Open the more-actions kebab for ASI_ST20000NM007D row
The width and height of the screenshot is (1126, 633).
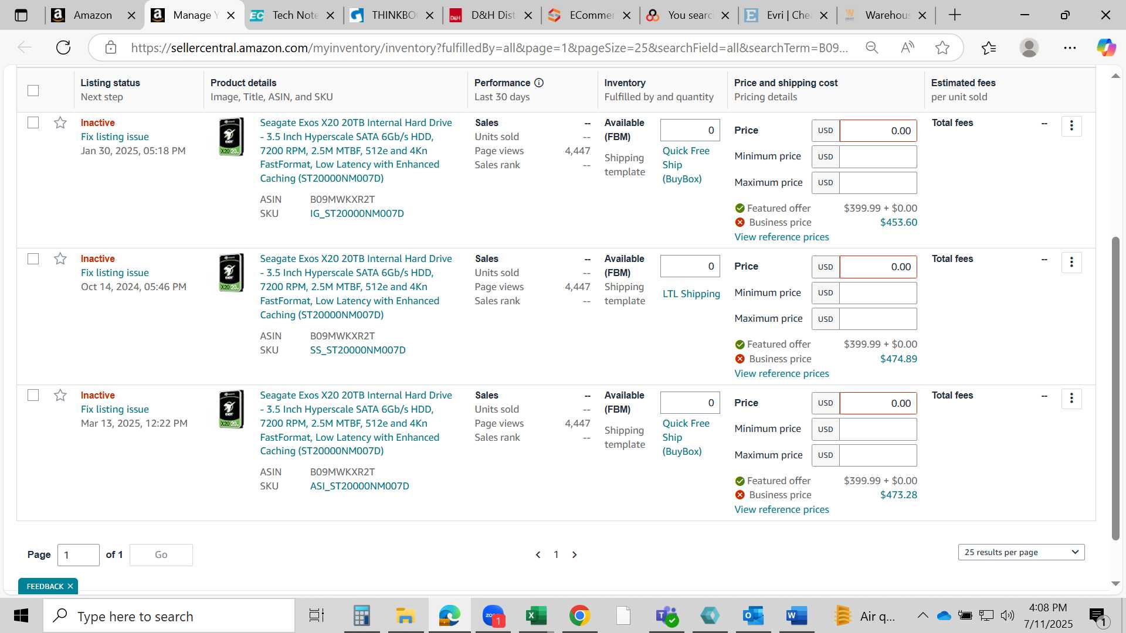(1071, 399)
